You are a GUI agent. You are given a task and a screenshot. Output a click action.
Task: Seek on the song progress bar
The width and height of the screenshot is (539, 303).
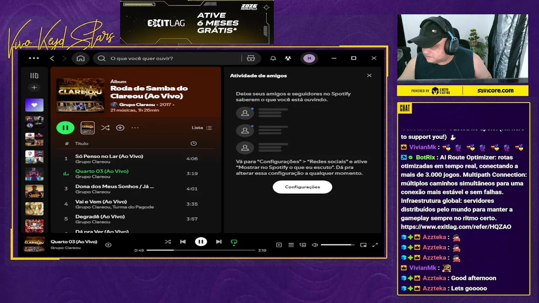[x=201, y=250]
